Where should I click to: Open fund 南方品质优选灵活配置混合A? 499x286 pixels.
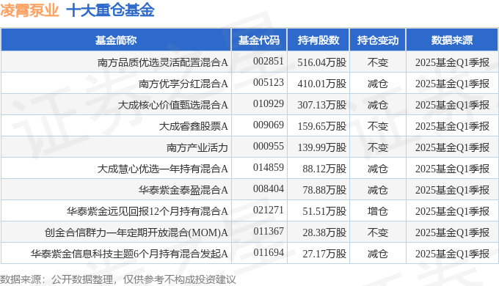tap(163, 62)
